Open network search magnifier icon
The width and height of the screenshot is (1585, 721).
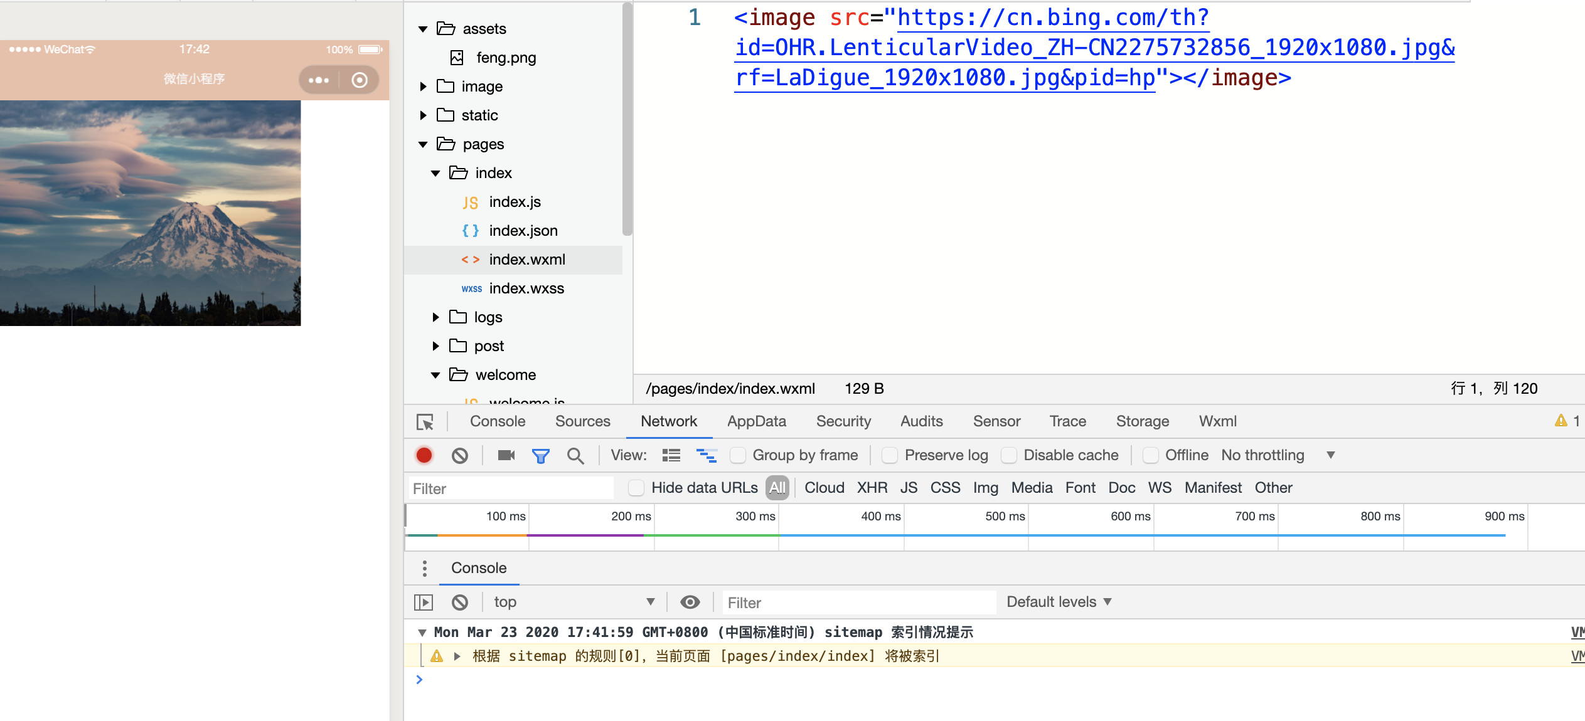tap(575, 456)
